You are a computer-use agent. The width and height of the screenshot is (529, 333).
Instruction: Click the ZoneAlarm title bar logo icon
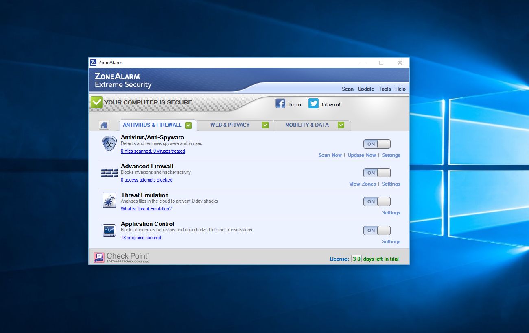click(x=93, y=63)
